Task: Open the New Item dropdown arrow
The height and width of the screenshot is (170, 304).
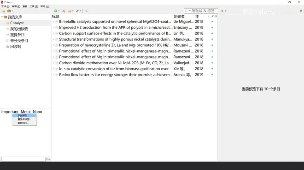Action: pyautogui.click(x=59, y=11)
